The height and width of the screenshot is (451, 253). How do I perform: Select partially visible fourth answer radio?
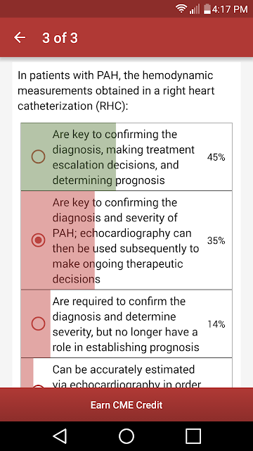tap(38, 386)
